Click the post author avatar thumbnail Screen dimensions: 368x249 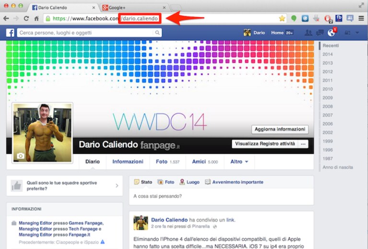click(x=141, y=223)
